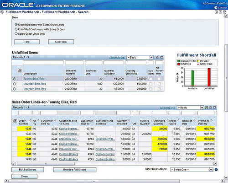
Task: Open the Touring Bike, Red link
Action: pos(34,79)
